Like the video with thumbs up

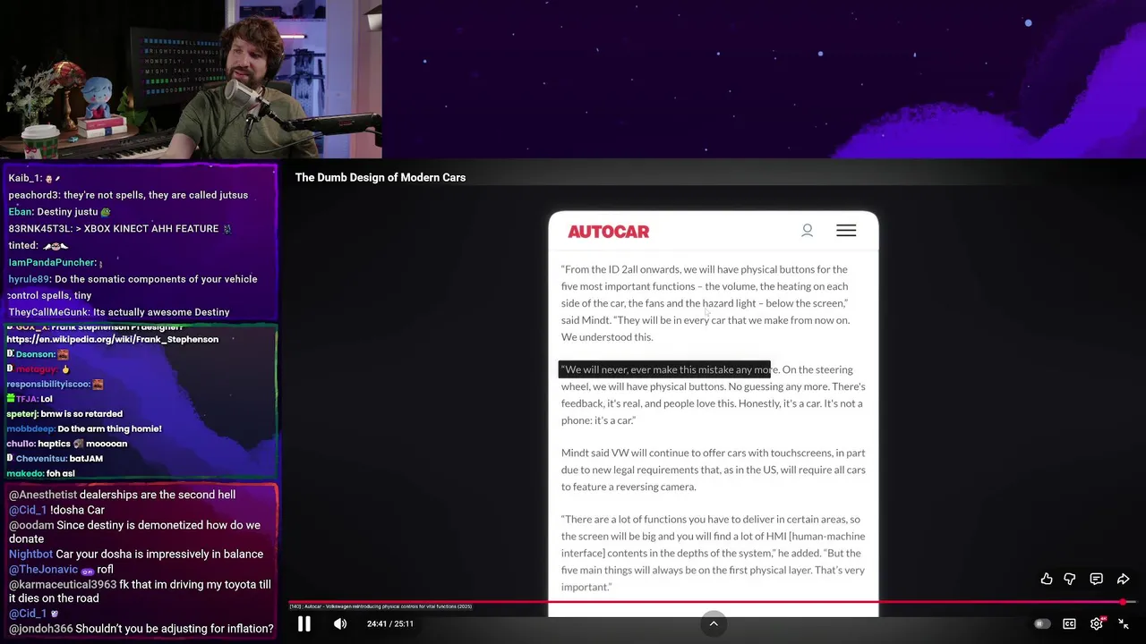1047,579
